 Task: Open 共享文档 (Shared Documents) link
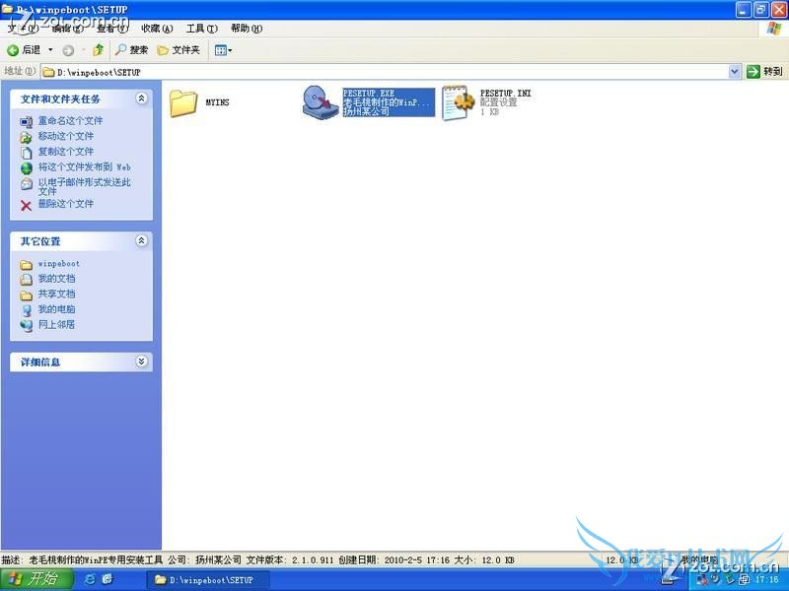(56, 294)
